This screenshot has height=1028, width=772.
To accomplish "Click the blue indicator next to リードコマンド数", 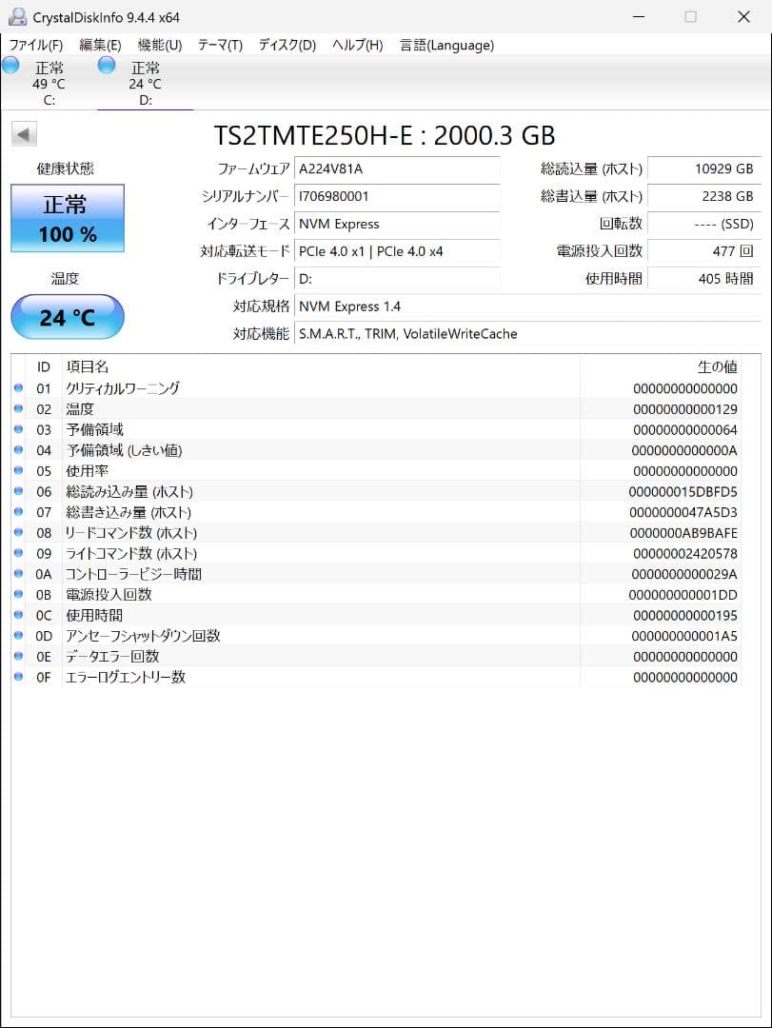I will 18,532.
